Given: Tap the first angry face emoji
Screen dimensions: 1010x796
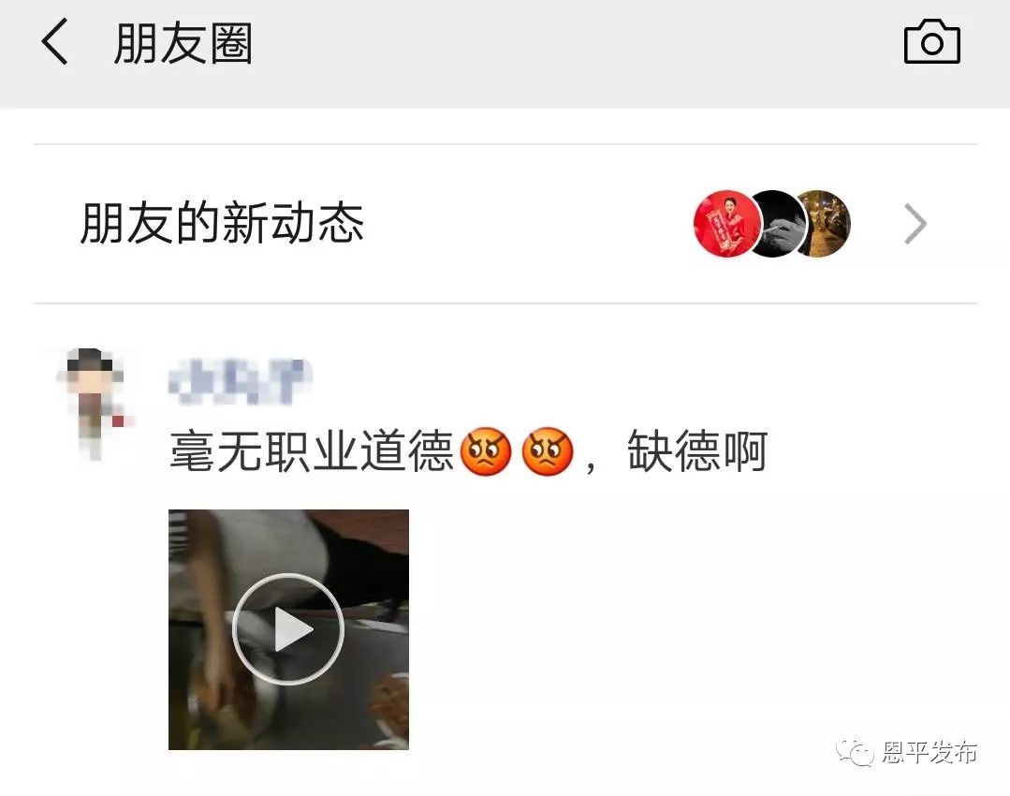Looking at the screenshot, I should point(486,451).
